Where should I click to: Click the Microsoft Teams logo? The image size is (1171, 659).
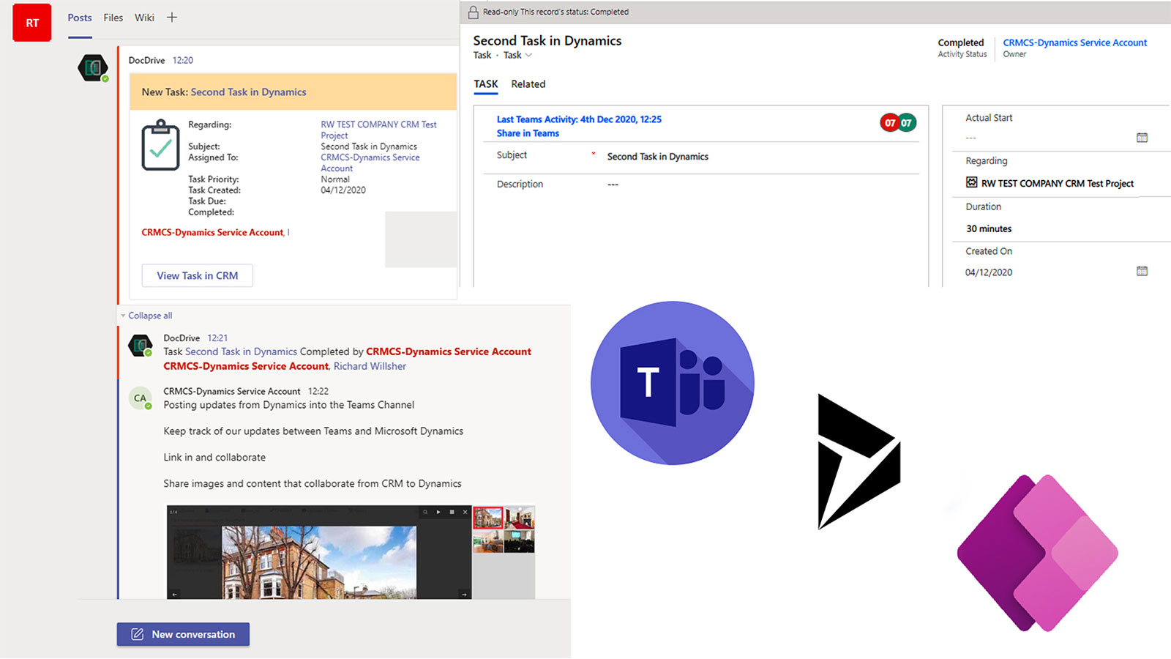pyautogui.click(x=672, y=383)
